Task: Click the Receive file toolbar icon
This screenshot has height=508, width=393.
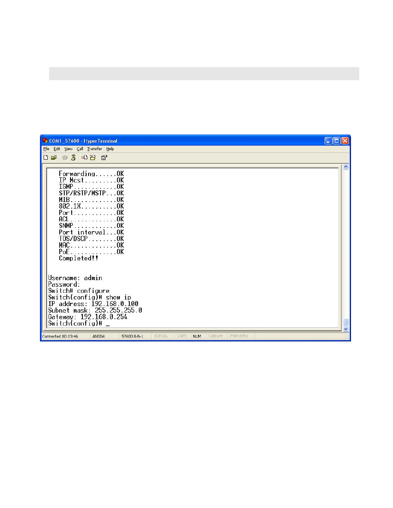Action: point(93,158)
